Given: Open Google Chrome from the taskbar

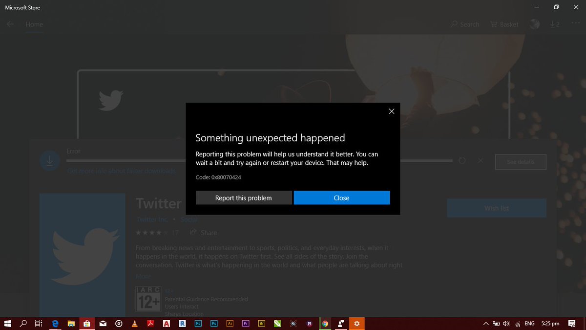Looking at the screenshot, I should (x=325, y=323).
